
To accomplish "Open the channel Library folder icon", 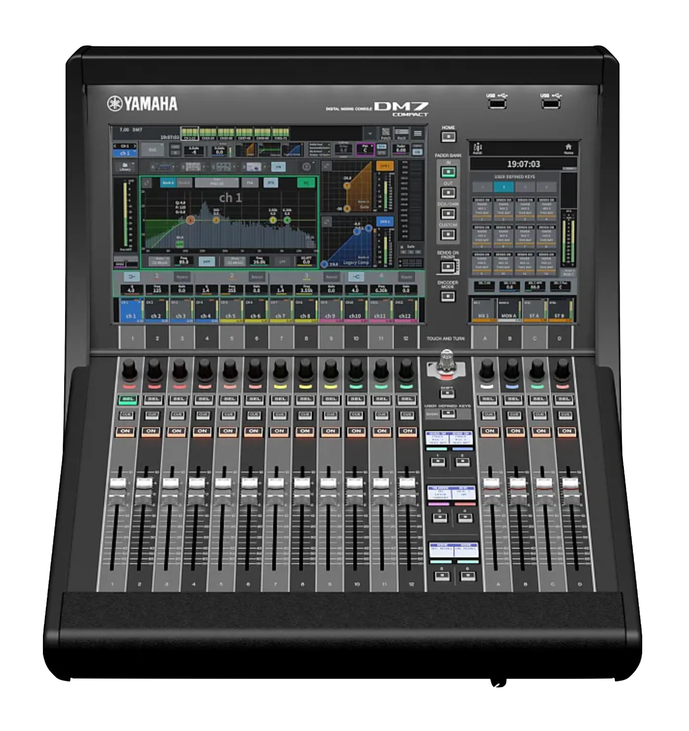I will pyautogui.click(x=125, y=167).
